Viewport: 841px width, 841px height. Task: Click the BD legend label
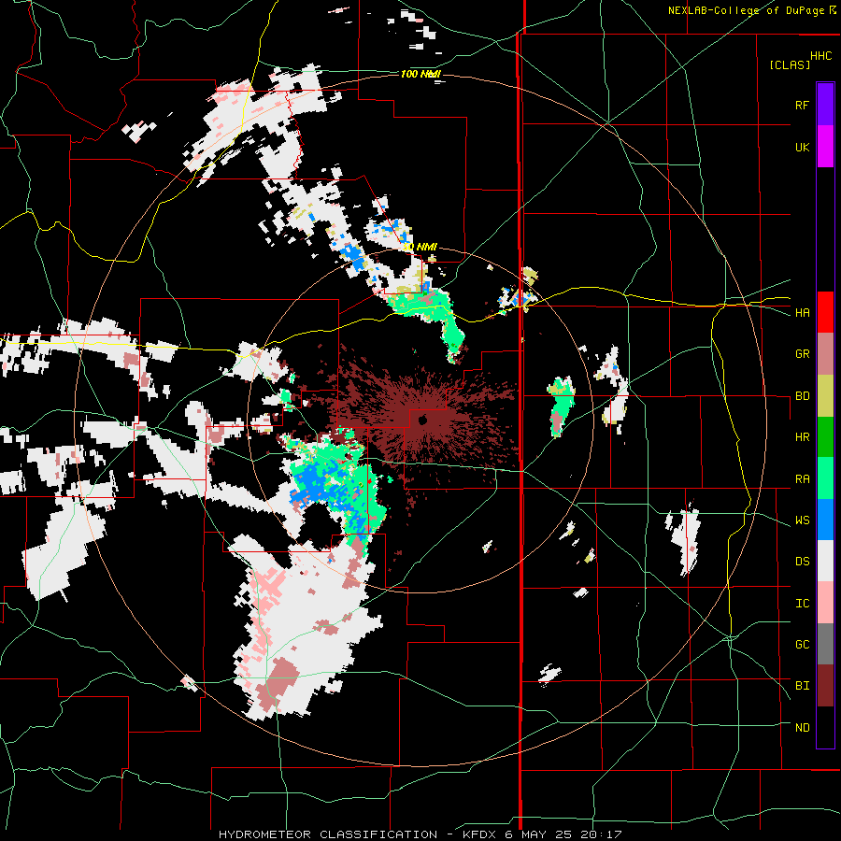pyautogui.click(x=802, y=396)
